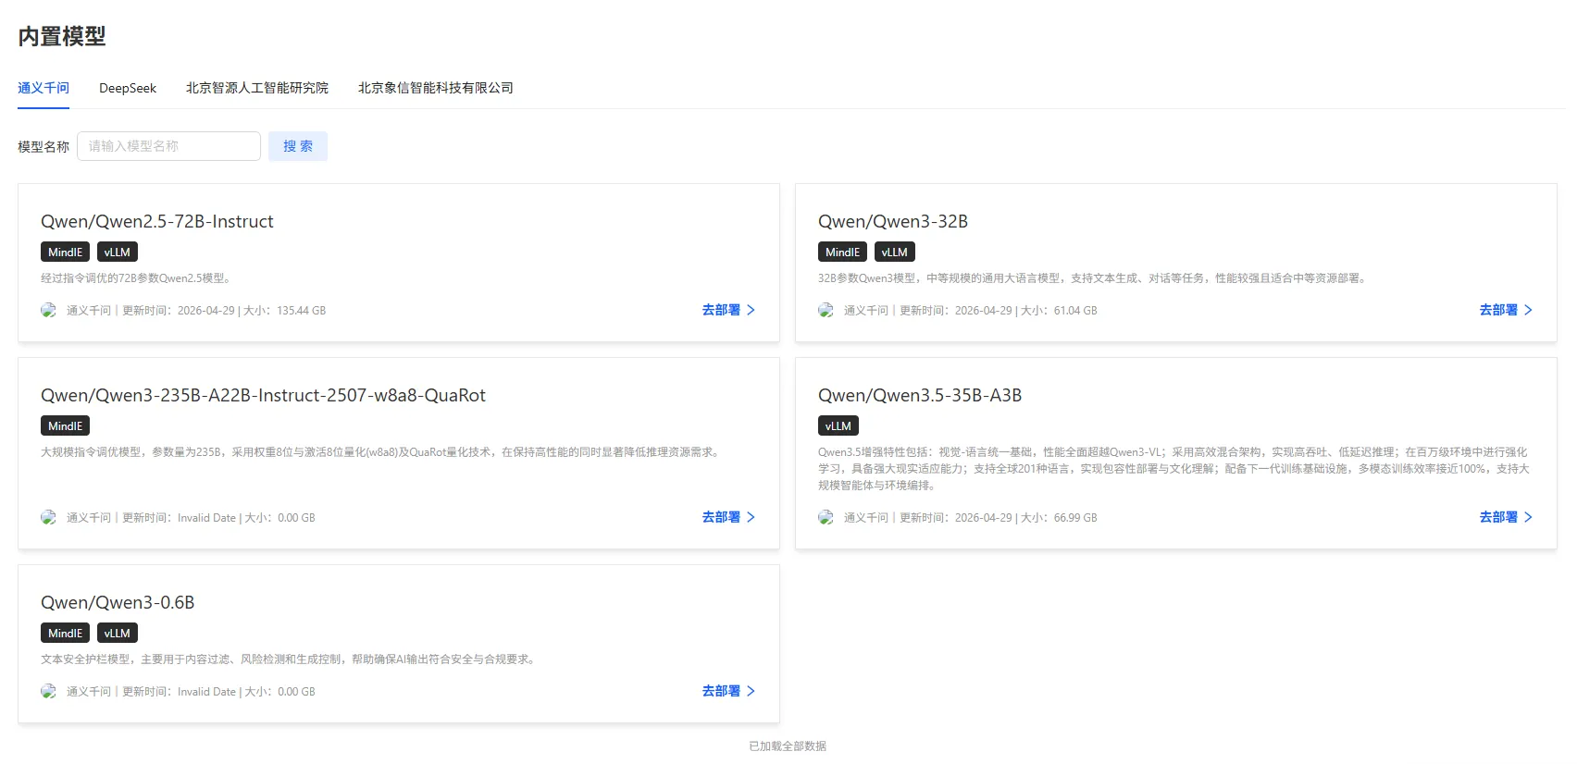This screenshot has width=1577, height=764.
Task: Click the size text 135.44 GB
Action: 302,311
